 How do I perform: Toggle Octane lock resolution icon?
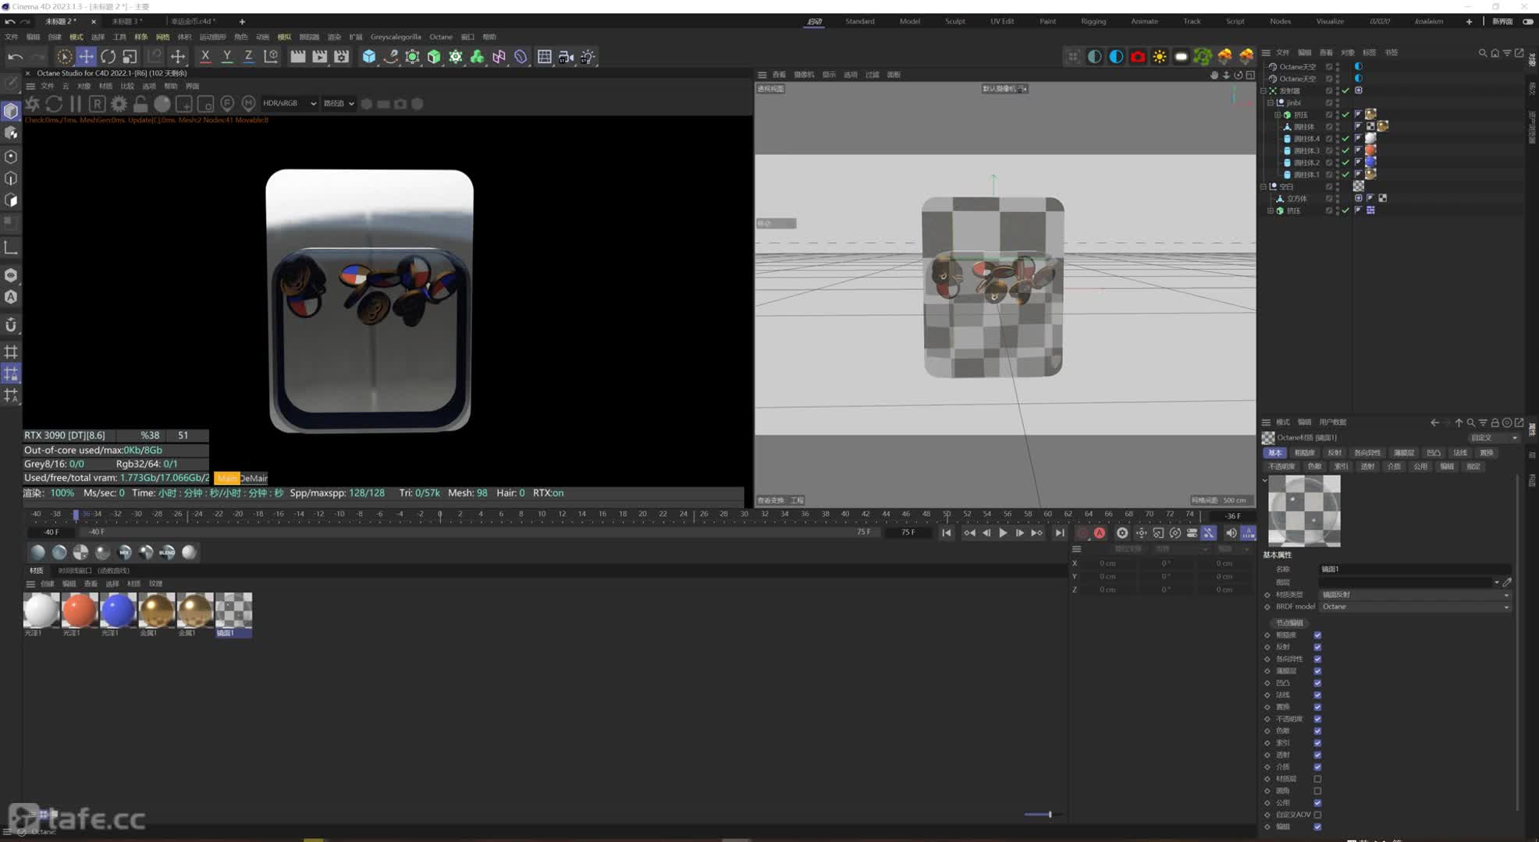click(x=140, y=104)
